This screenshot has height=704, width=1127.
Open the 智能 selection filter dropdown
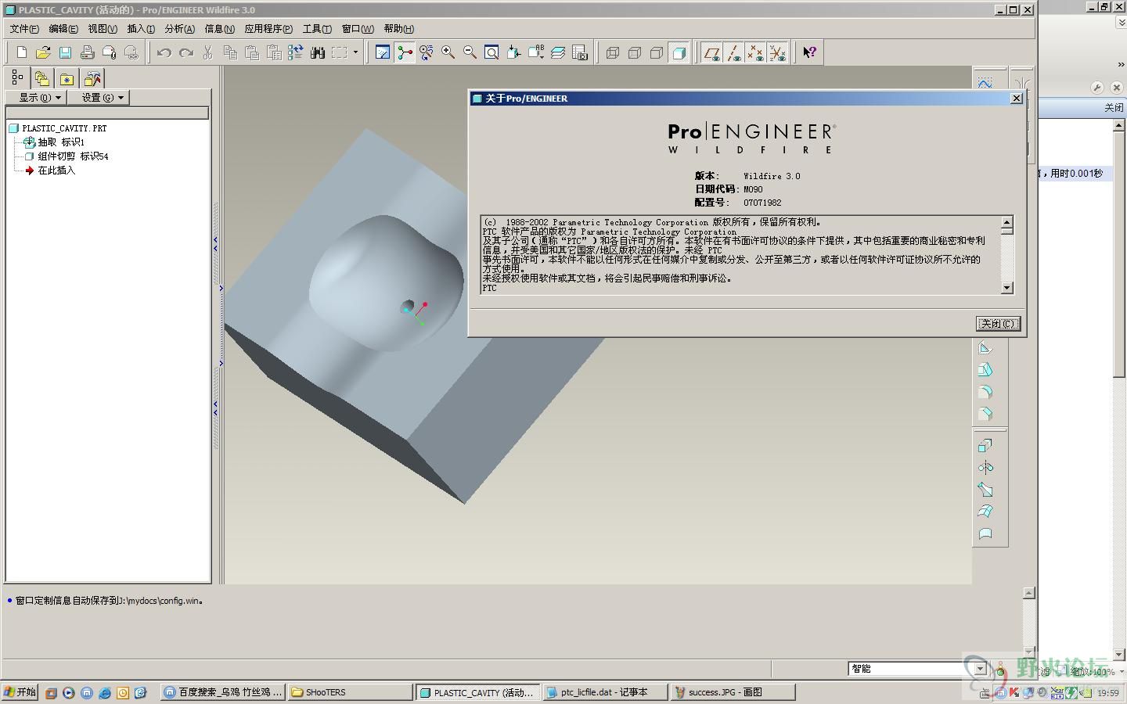(980, 669)
